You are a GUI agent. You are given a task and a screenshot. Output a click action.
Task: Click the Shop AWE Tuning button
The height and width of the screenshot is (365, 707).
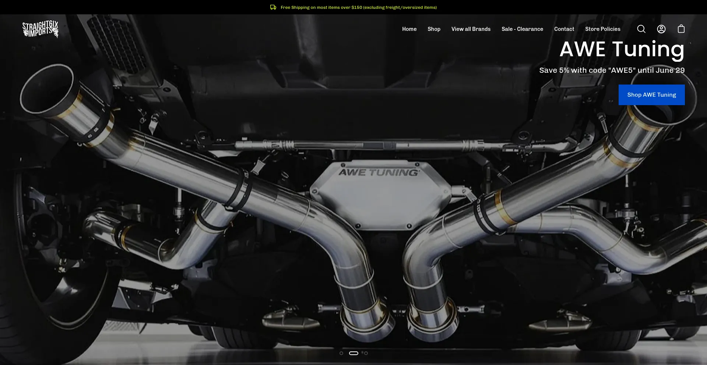651,95
